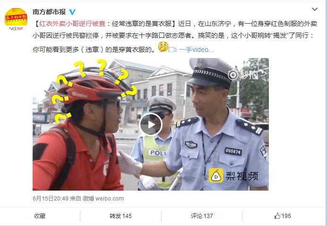Repost using 转发 145
The image size is (327, 226).
coord(120,216)
